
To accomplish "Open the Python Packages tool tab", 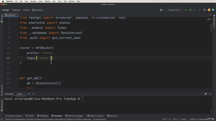I will click(x=74, y=116).
